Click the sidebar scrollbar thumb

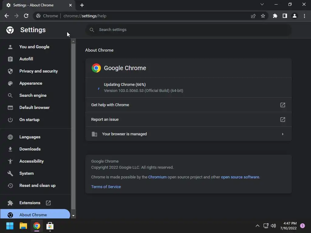click(73, 127)
